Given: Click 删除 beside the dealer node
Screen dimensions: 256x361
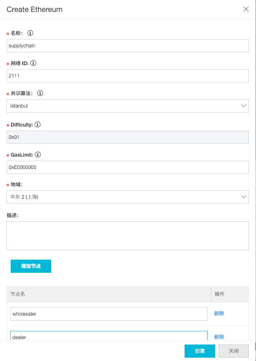Looking at the screenshot, I should (219, 337).
